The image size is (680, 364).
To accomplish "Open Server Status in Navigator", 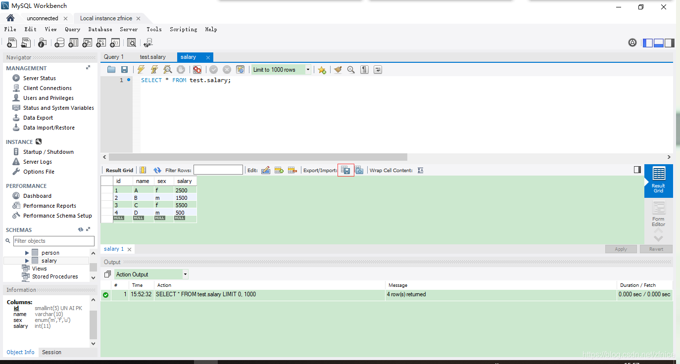I will pyautogui.click(x=40, y=78).
